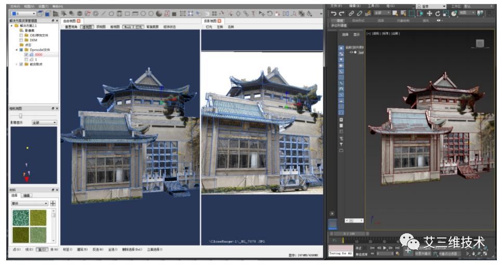Collapse the Dpmodel folder tree node
502x265 pixels.
click(x=17, y=50)
